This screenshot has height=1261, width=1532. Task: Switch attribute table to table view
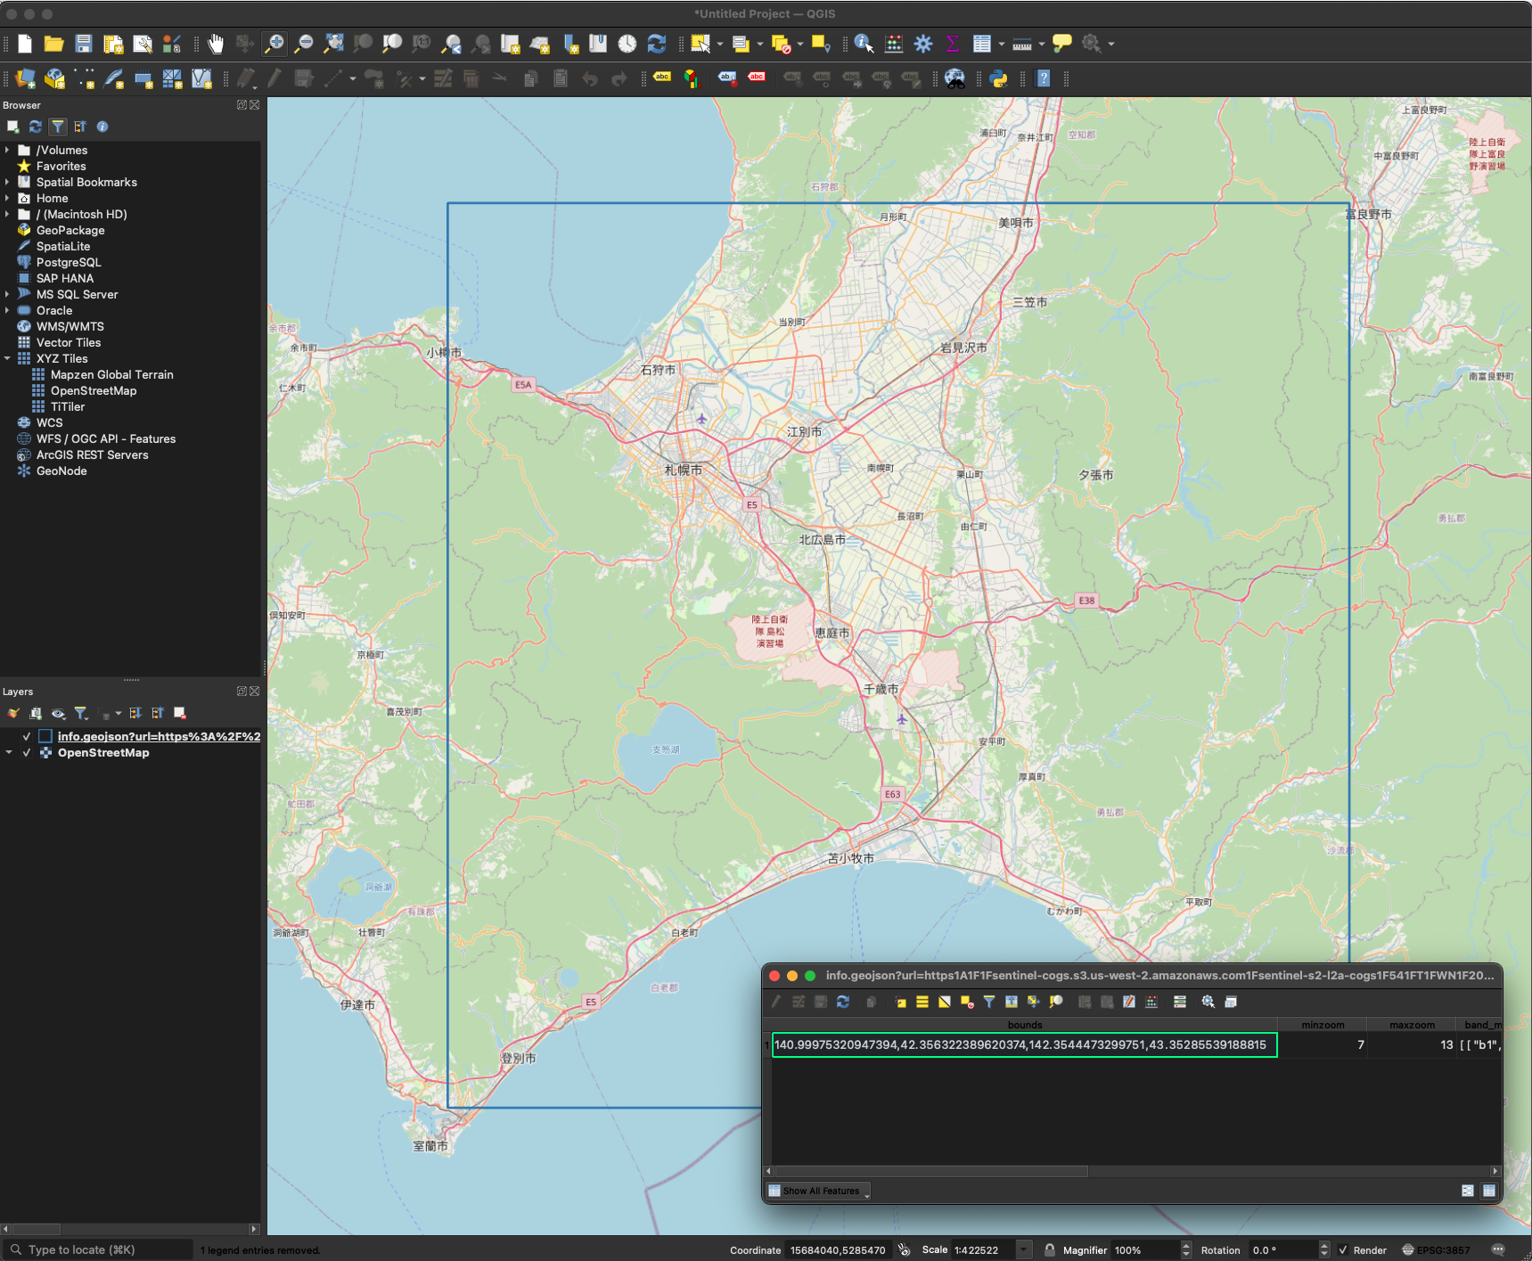[x=1489, y=1191]
